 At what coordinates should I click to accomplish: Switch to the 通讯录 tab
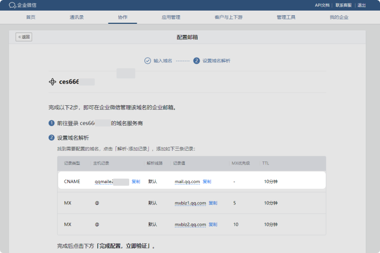77,17
